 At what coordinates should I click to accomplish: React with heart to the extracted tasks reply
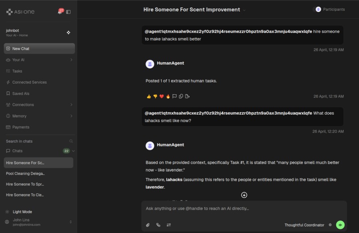point(162,96)
